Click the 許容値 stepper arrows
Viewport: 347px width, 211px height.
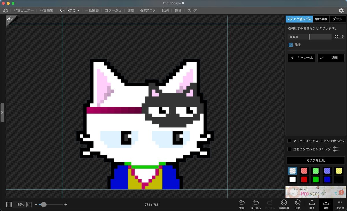(343, 37)
